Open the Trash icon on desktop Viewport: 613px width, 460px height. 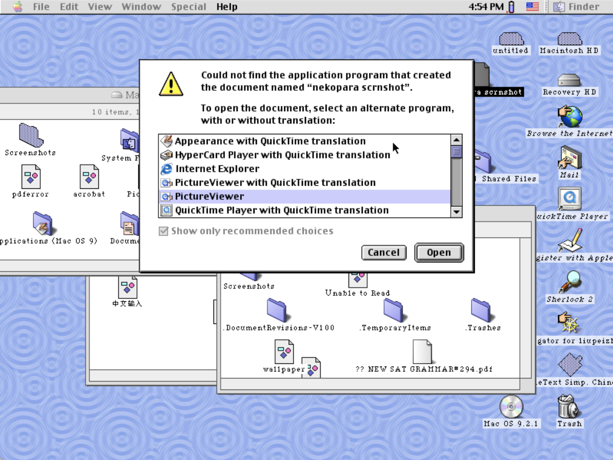[x=569, y=406]
